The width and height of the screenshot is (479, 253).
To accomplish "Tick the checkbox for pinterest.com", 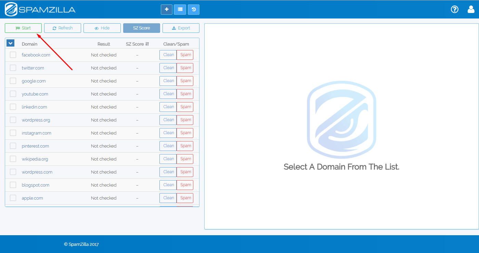I will 13,146.
